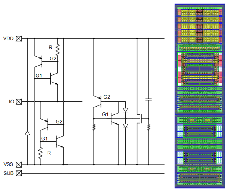Screen dimensions: 227x190
Task: Select the resistor connected to VDD
Action: (x=57, y=50)
